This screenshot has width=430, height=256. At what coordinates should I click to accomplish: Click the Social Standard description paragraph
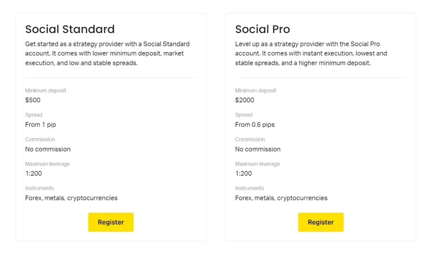pos(107,53)
